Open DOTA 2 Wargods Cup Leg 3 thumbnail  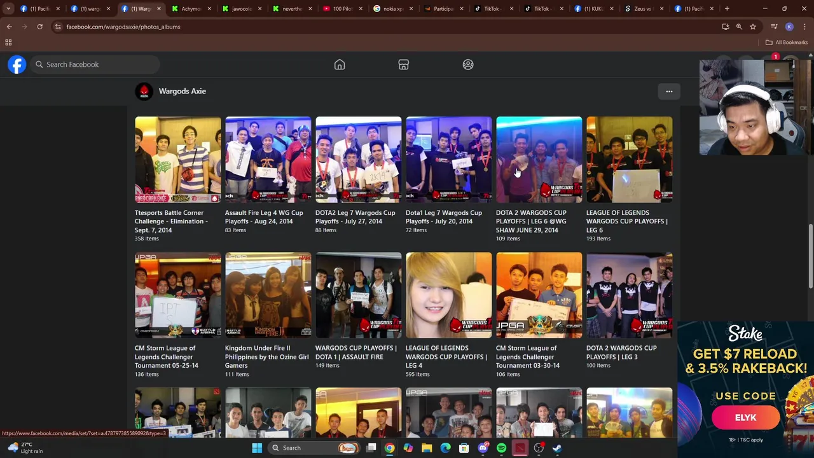click(x=629, y=295)
